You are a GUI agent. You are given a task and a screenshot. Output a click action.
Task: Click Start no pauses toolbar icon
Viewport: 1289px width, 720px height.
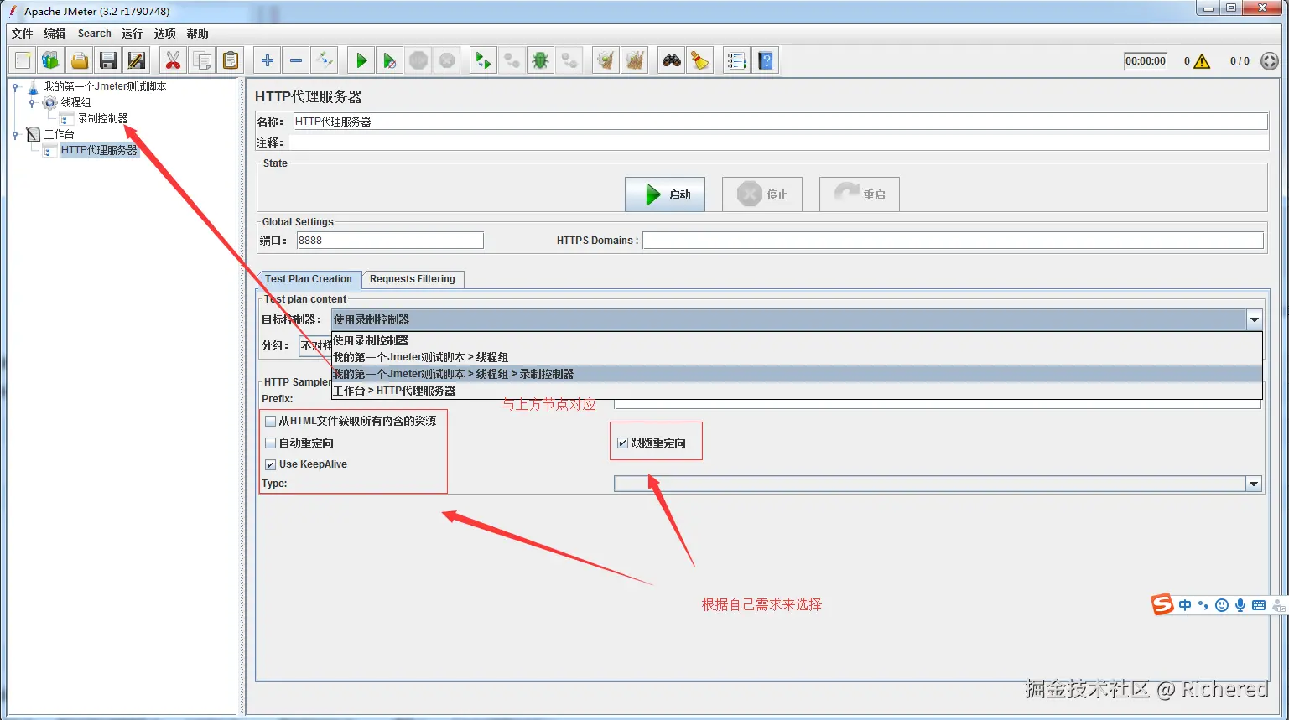pos(389,60)
